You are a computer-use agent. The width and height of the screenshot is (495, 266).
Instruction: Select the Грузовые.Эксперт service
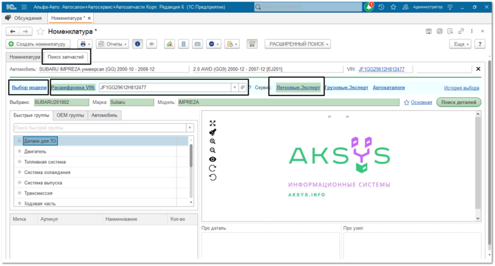coord(346,87)
